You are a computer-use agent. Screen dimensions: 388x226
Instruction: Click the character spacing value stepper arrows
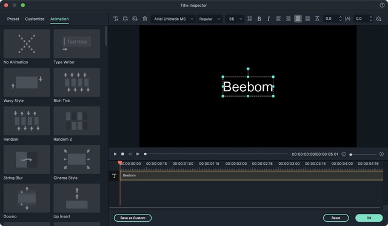point(370,19)
